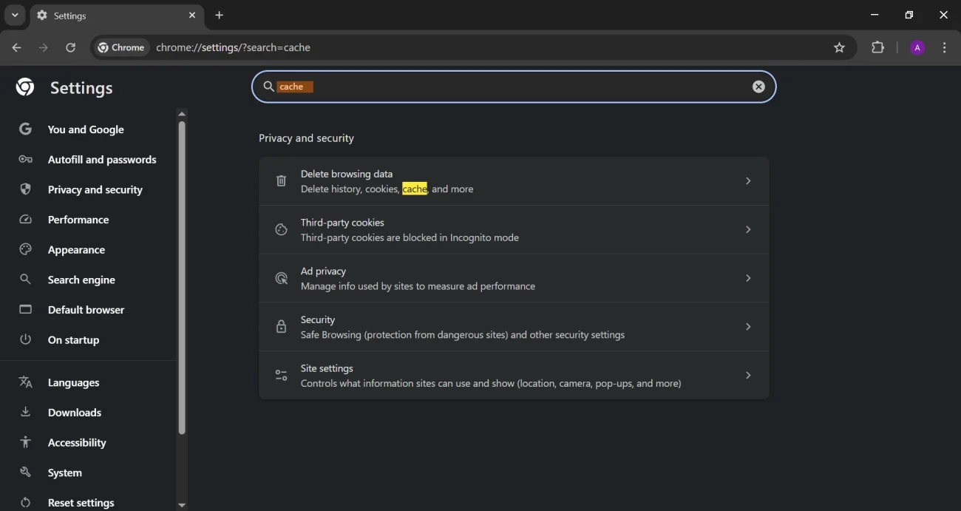Click the bookmark star icon

point(839,47)
